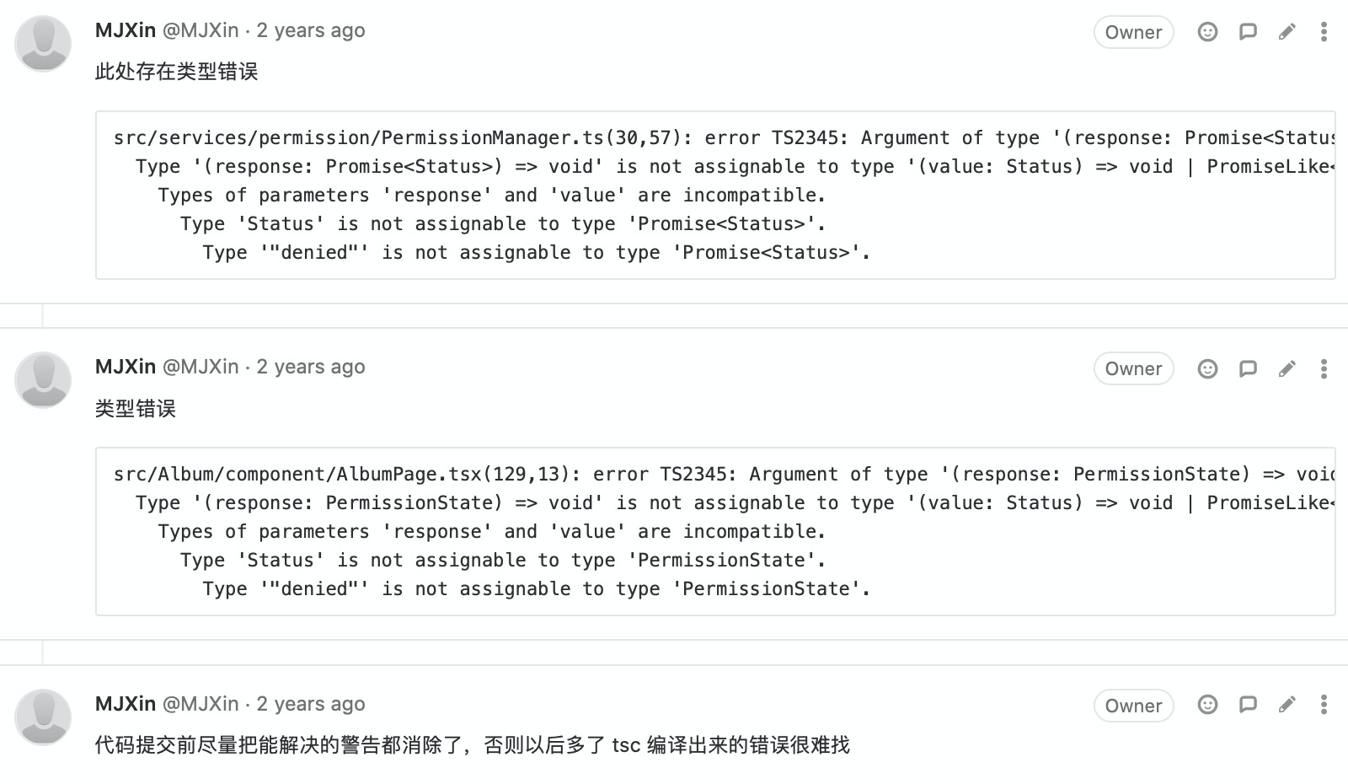Open more actions menu on third comment
Image resolution: width=1348 pixels, height=784 pixels.
point(1324,705)
